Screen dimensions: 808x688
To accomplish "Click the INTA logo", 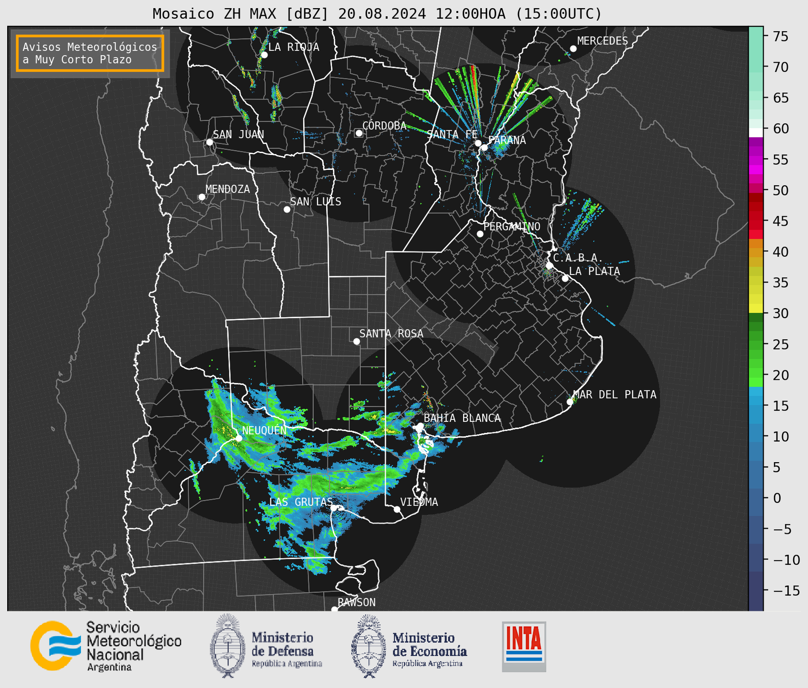I will click(524, 646).
